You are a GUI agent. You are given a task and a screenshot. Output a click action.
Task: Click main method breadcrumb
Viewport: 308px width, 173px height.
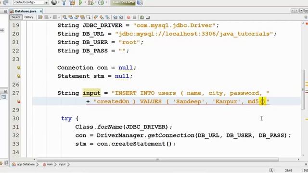pyautogui.click(x=48, y=164)
